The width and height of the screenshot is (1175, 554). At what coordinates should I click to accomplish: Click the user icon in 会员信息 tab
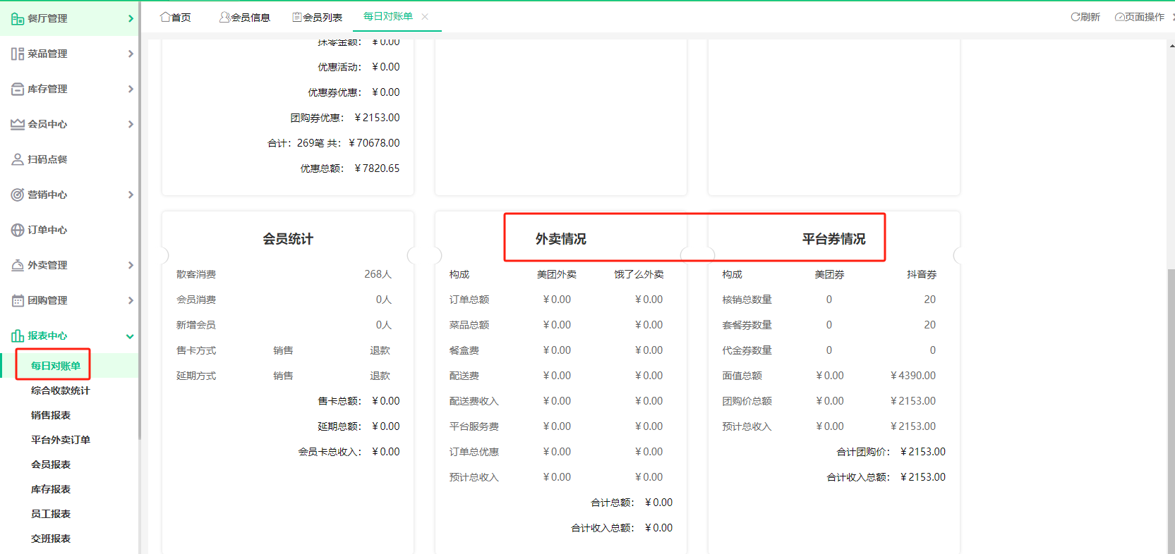click(224, 17)
